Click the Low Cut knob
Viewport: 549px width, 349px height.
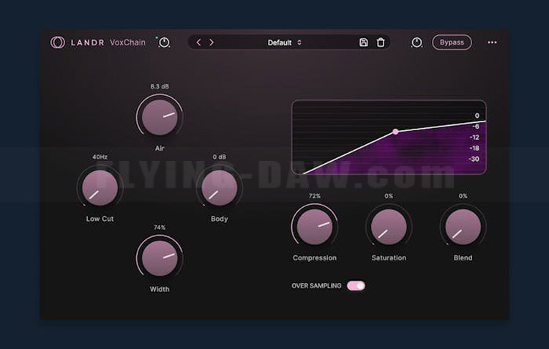tap(100, 187)
